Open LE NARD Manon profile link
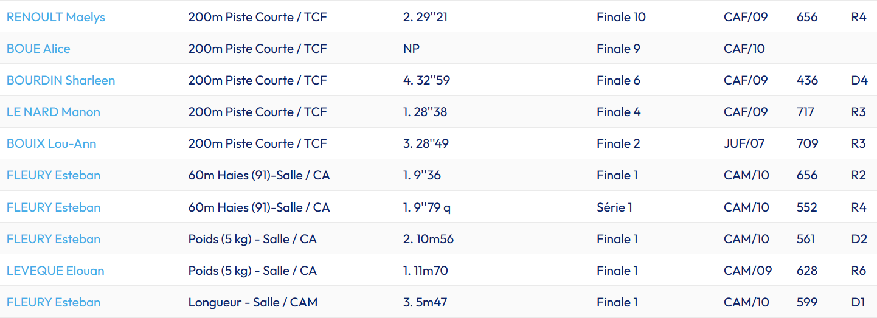This screenshot has width=877, height=318. (54, 112)
